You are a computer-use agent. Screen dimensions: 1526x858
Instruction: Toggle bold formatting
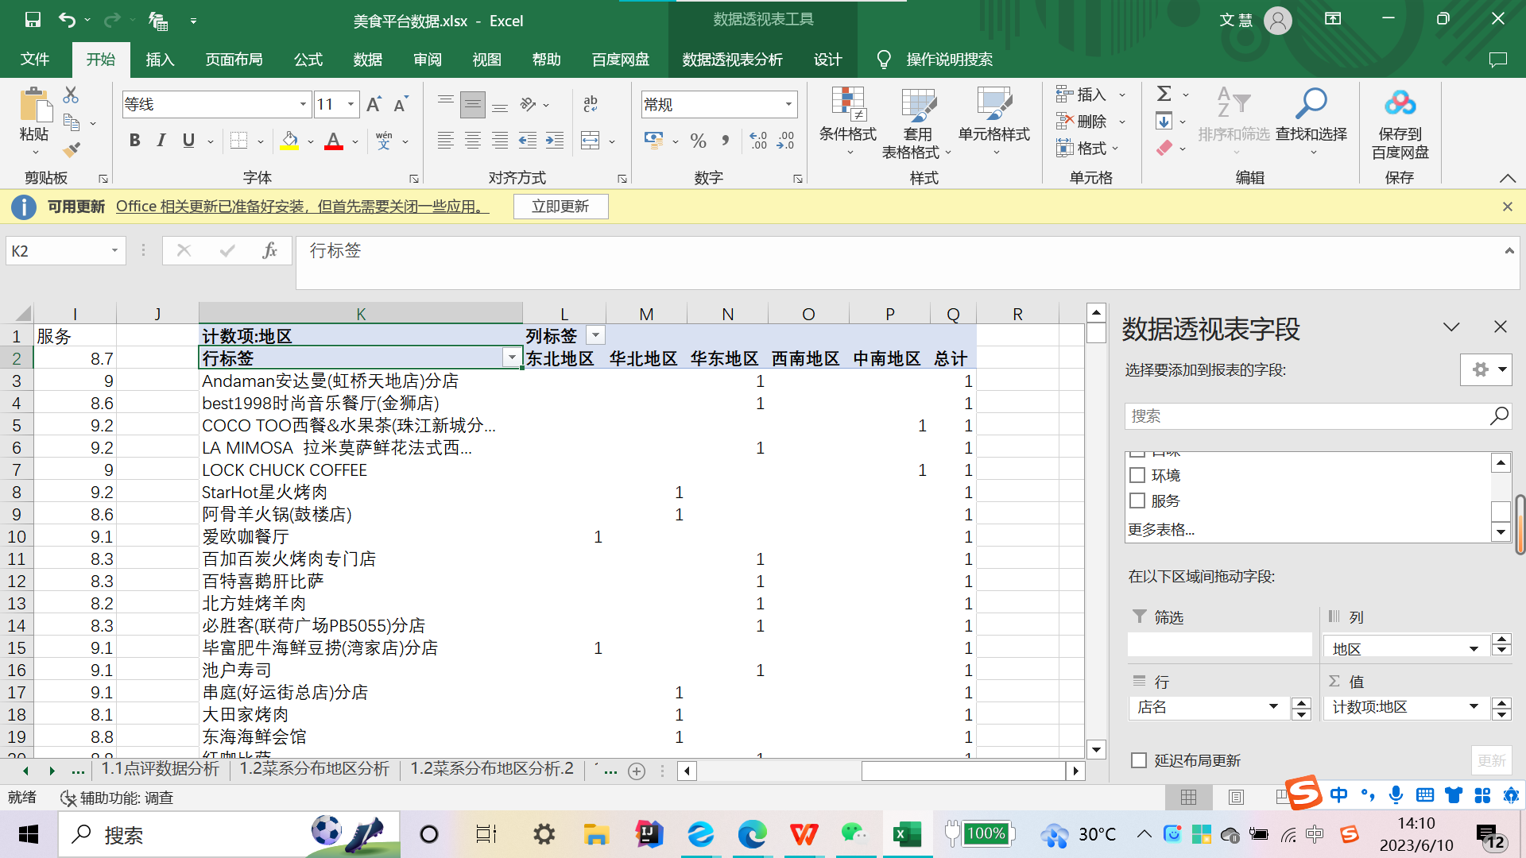pyautogui.click(x=134, y=141)
